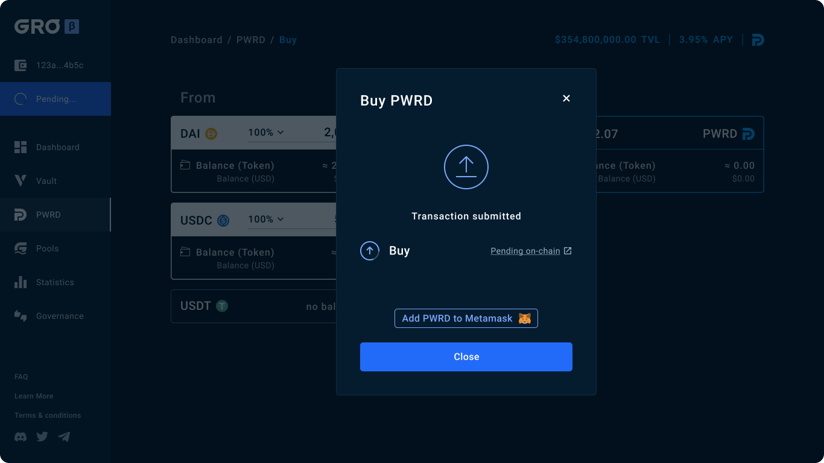Image resolution: width=824 pixels, height=463 pixels.
Task: Click the Buy step arrow icon
Action: pos(370,251)
